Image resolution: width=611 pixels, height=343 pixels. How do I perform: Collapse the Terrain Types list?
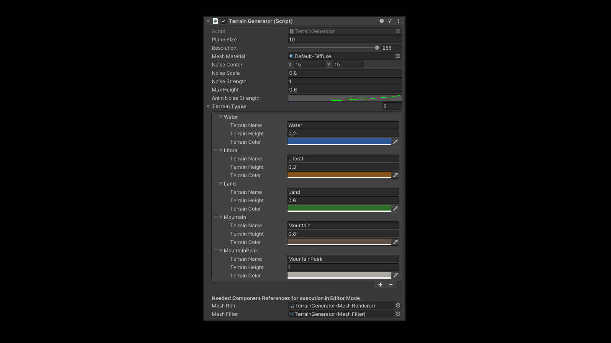pos(208,107)
